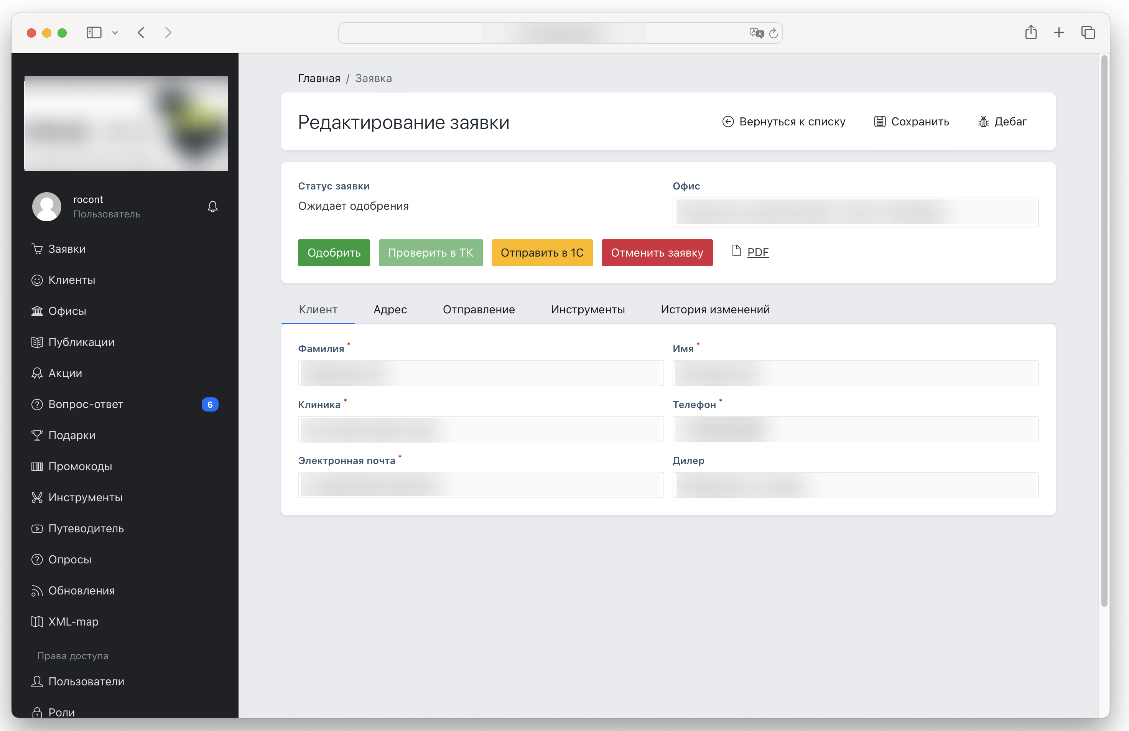Show Safari tab overview icon

pos(1088,33)
